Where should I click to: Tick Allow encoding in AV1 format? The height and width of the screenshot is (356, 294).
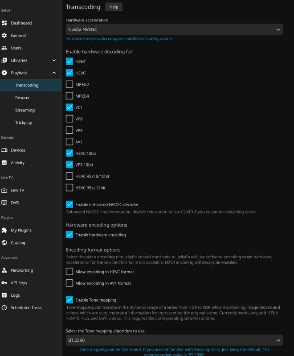click(69, 283)
